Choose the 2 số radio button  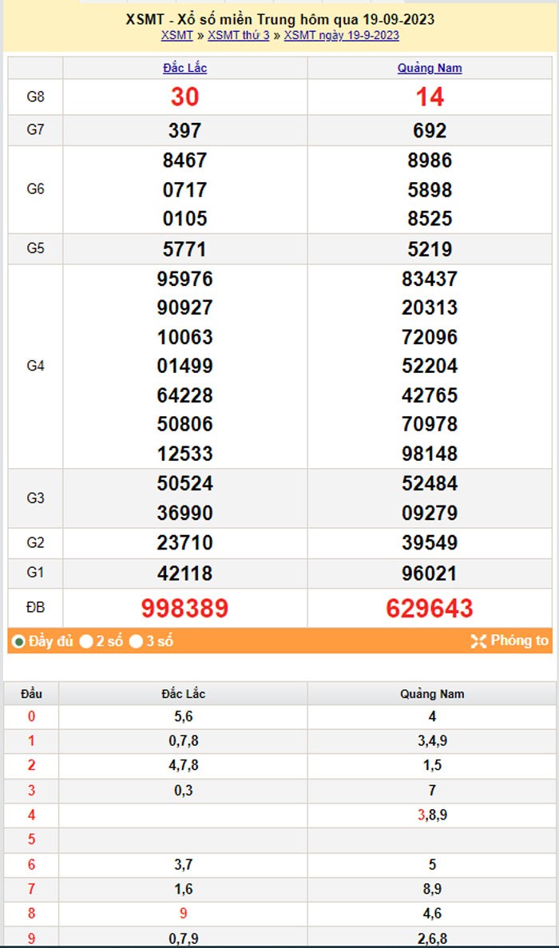86,641
